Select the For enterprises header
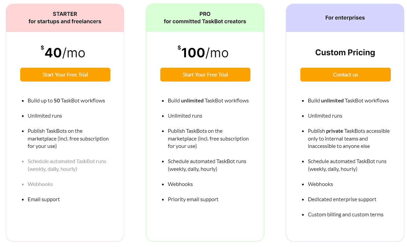 tap(345, 18)
